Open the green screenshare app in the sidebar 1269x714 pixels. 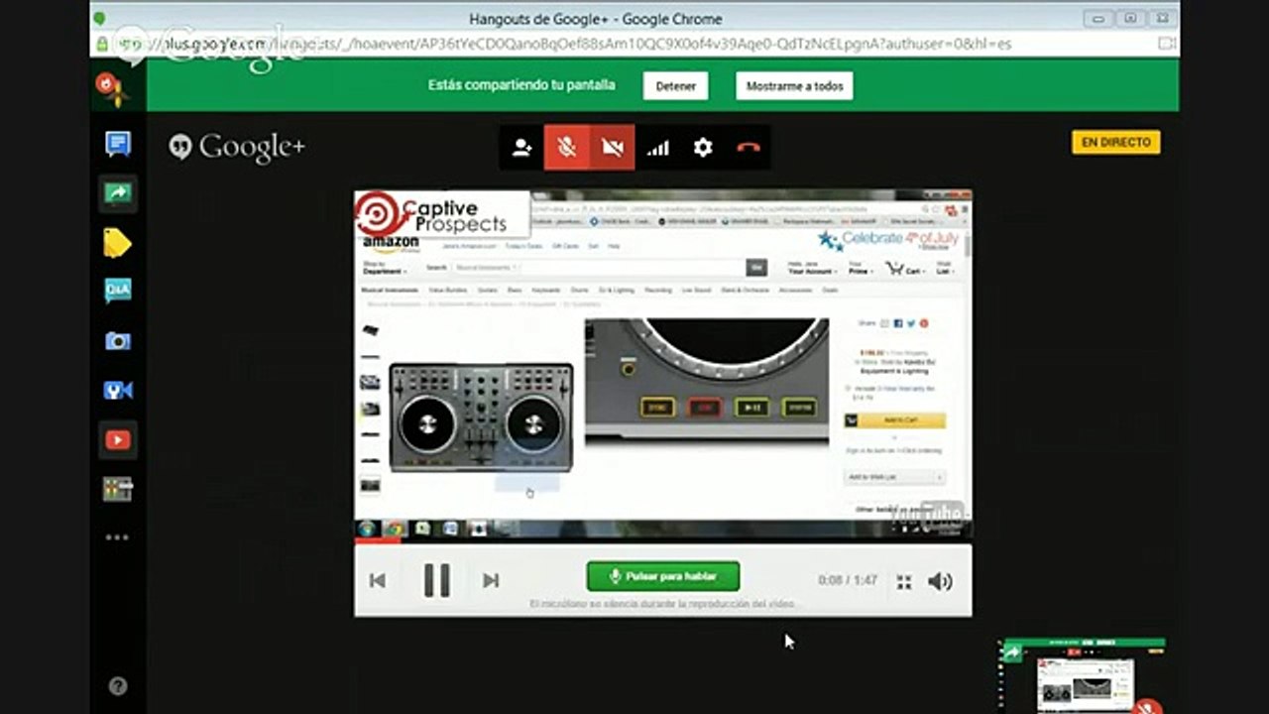[118, 193]
